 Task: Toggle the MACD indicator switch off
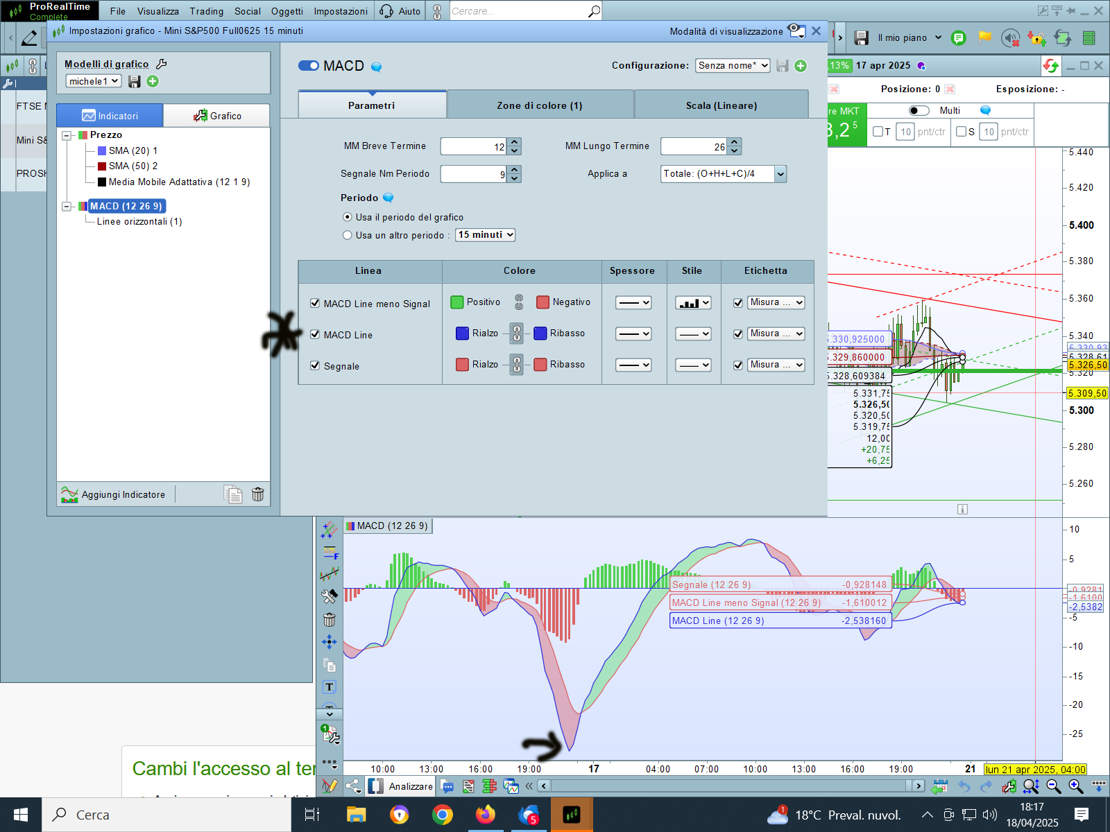[308, 66]
